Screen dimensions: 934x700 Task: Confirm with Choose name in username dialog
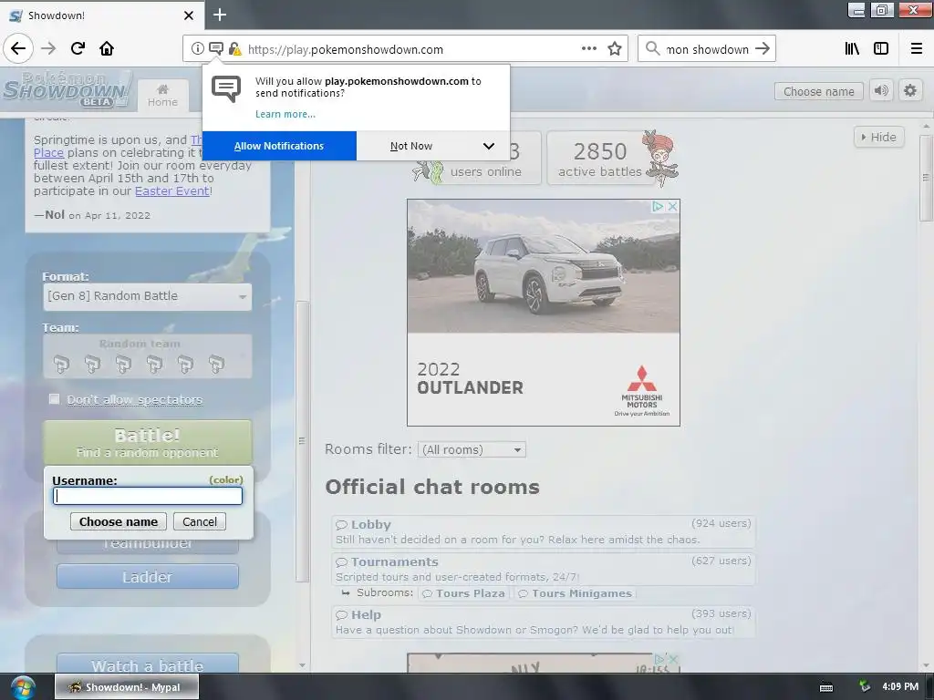[x=119, y=521]
